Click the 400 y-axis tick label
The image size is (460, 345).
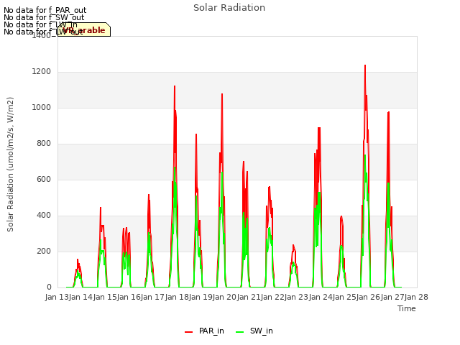[x=44, y=216]
